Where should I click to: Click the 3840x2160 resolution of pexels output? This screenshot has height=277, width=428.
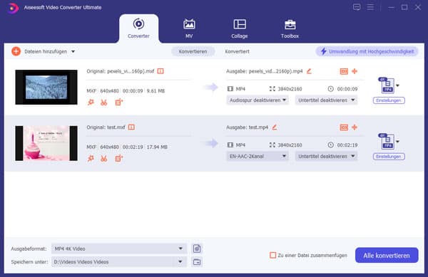point(290,89)
